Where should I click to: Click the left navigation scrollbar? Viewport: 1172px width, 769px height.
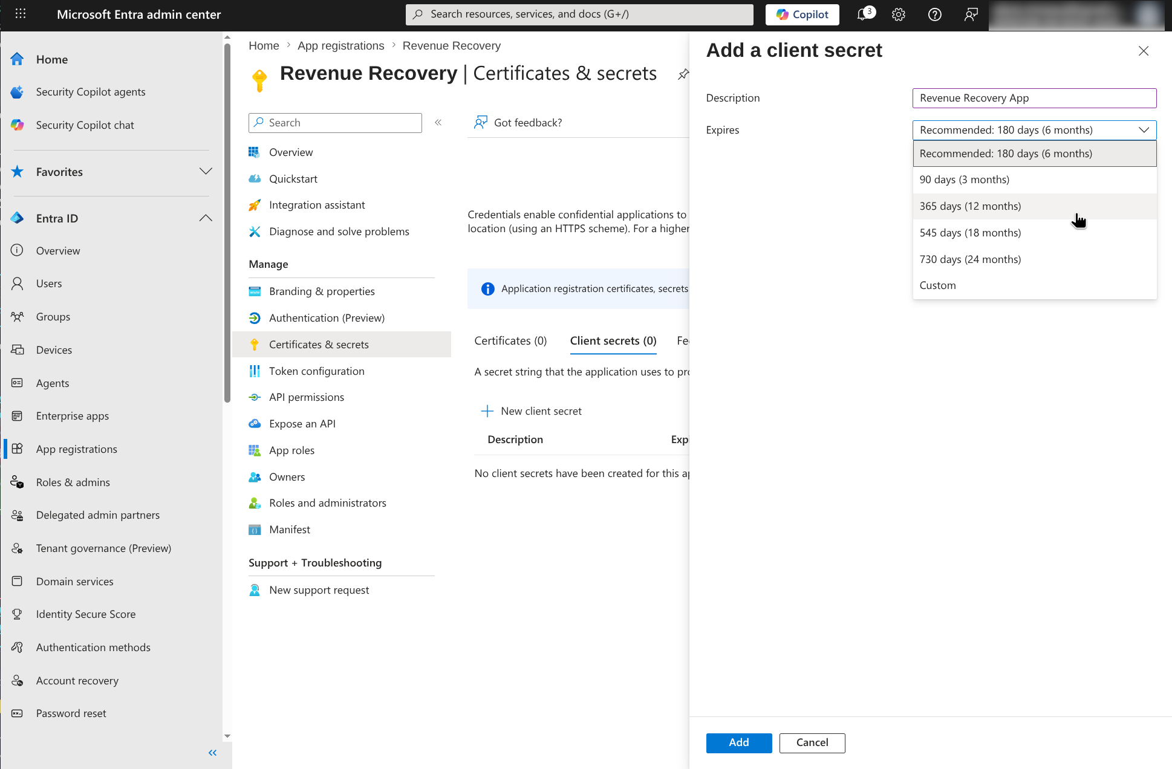coord(227,222)
